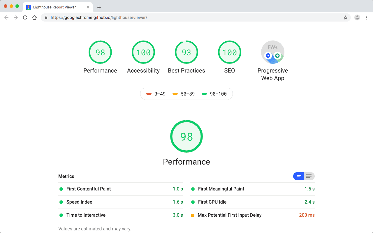The image size is (373, 233).
Task: Click the 2.4 s First CPU Idle value
Action: (309, 202)
